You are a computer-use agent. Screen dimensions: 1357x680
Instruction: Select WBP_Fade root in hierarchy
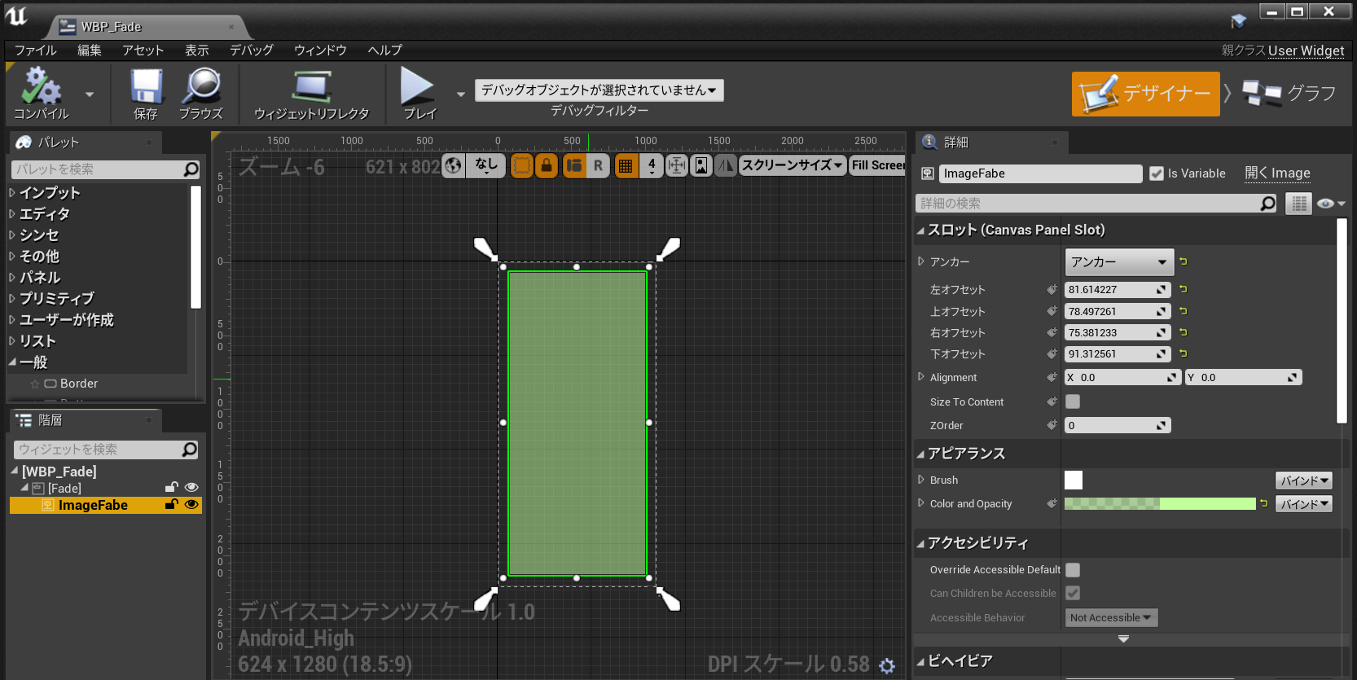[59, 472]
